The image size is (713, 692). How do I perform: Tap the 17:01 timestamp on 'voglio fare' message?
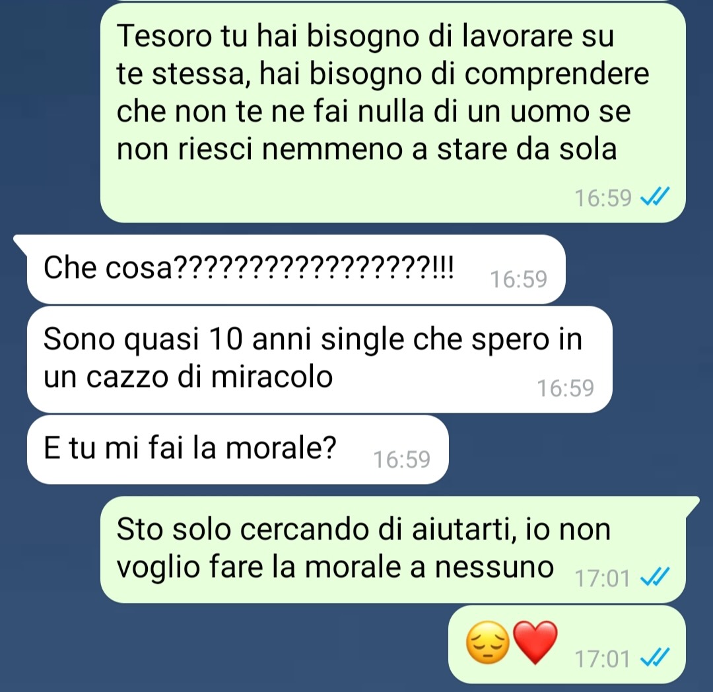603,578
